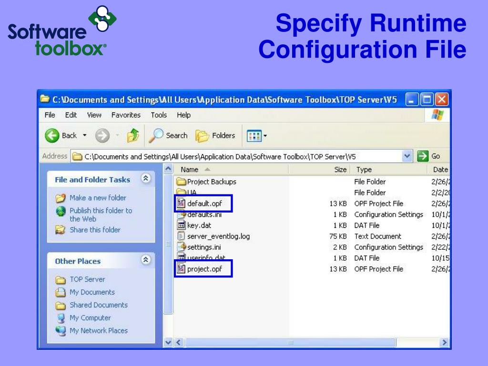The width and height of the screenshot is (488, 366).
Task: Open My Network Places link
Action: coord(99,331)
